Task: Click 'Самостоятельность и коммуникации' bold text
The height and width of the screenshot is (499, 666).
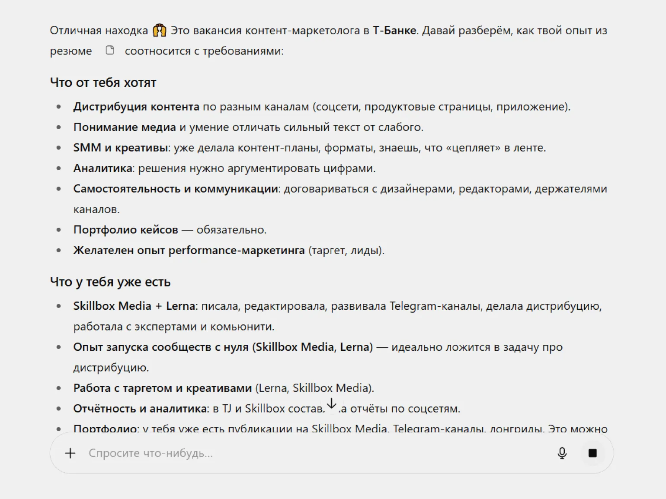Action: pos(176,189)
